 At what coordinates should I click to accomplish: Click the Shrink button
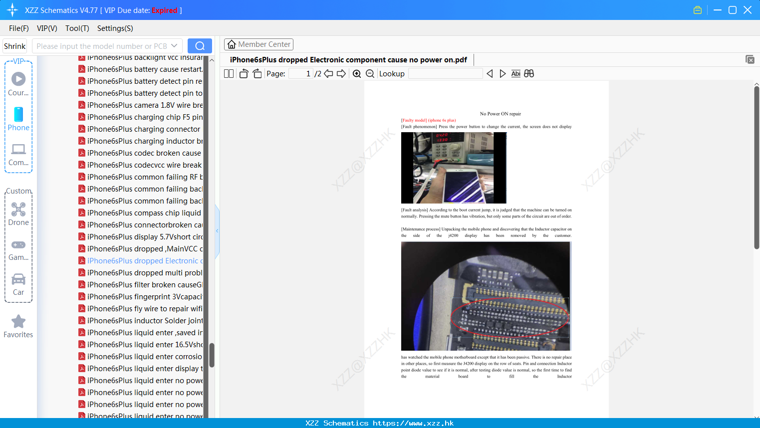coord(14,46)
